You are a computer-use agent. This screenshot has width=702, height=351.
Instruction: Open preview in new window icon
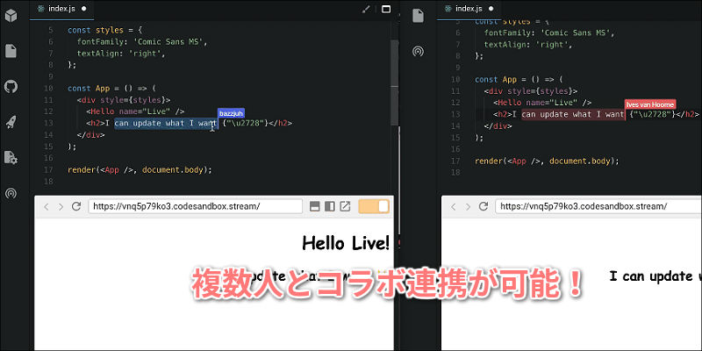345,206
